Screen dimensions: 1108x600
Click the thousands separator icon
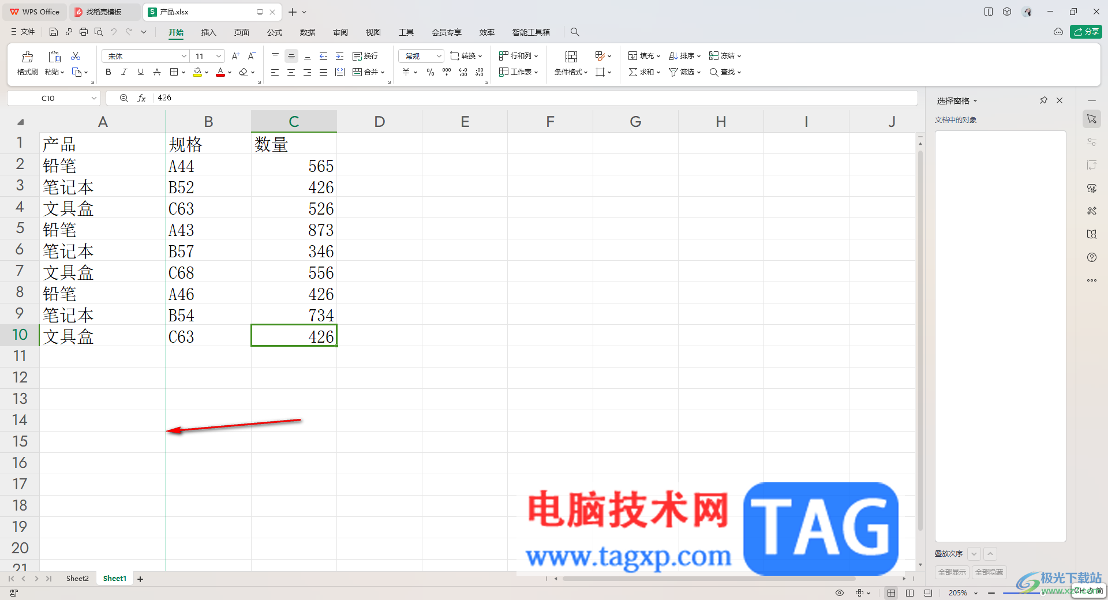coord(447,72)
